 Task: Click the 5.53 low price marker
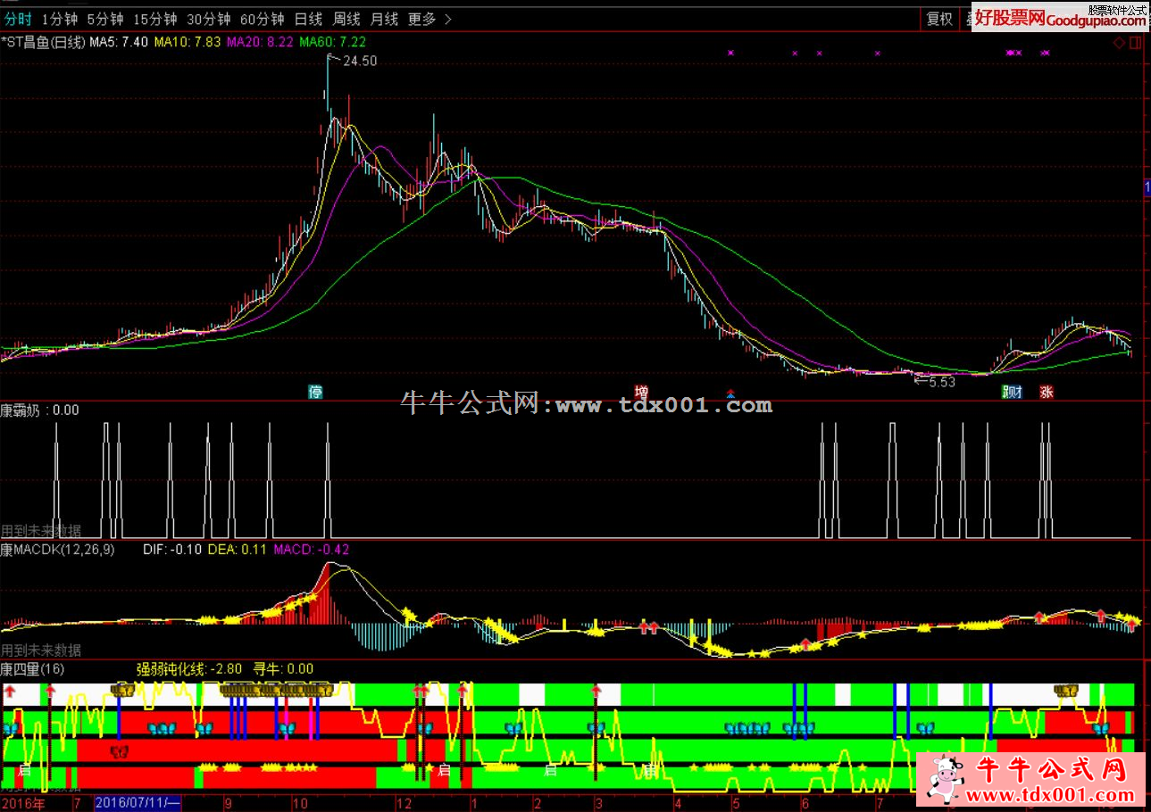tap(941, 382)
